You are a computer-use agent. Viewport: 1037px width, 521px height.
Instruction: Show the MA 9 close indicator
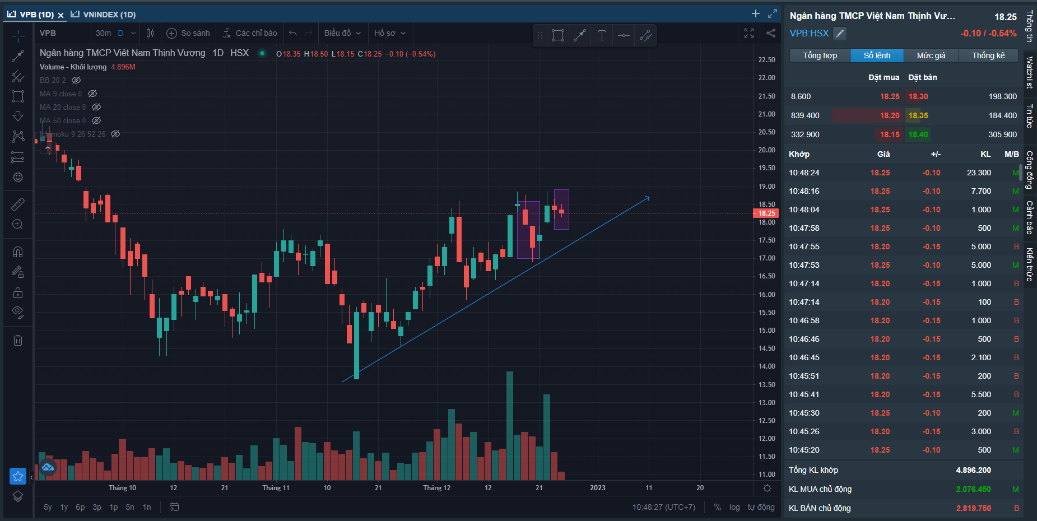92,94
